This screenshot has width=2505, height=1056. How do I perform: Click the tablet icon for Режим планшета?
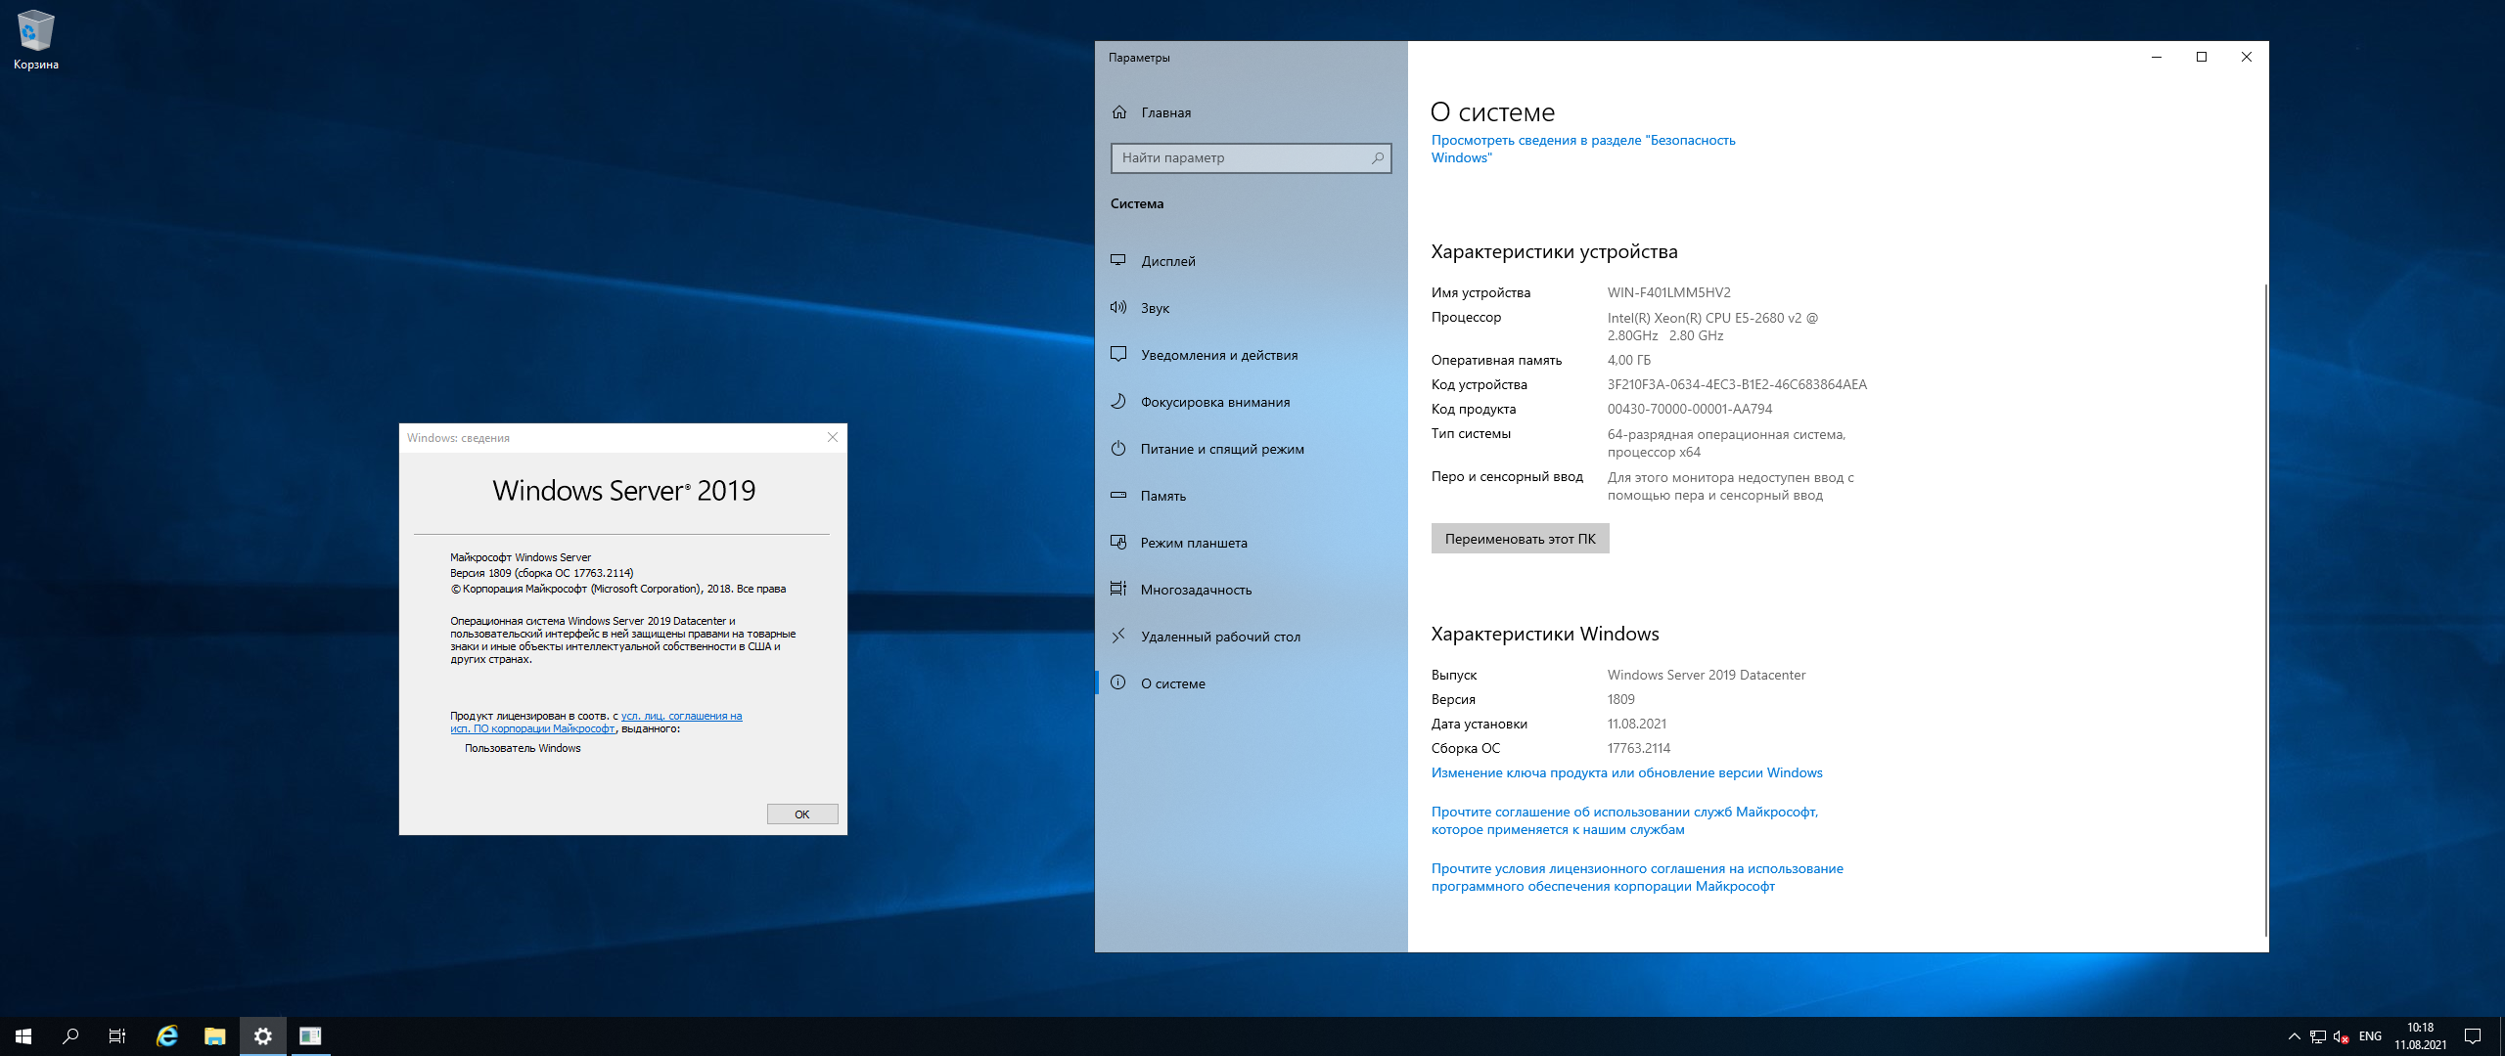click(x=1118, y=542)
